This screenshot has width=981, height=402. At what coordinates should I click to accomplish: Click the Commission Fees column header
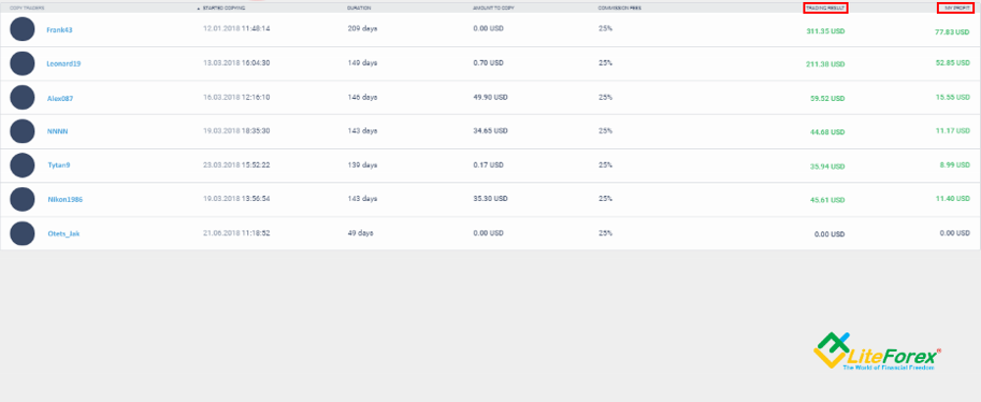619,8
